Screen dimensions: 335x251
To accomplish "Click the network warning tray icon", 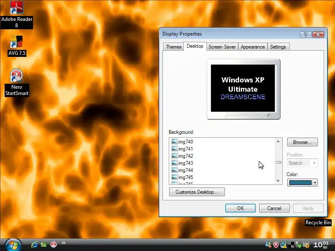I will point(283,245).
